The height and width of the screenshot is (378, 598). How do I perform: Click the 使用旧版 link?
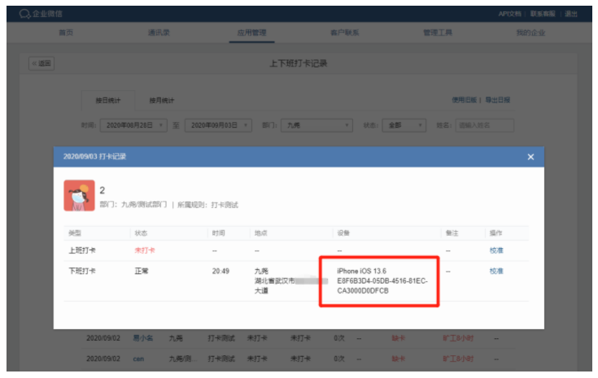[464, 100]
